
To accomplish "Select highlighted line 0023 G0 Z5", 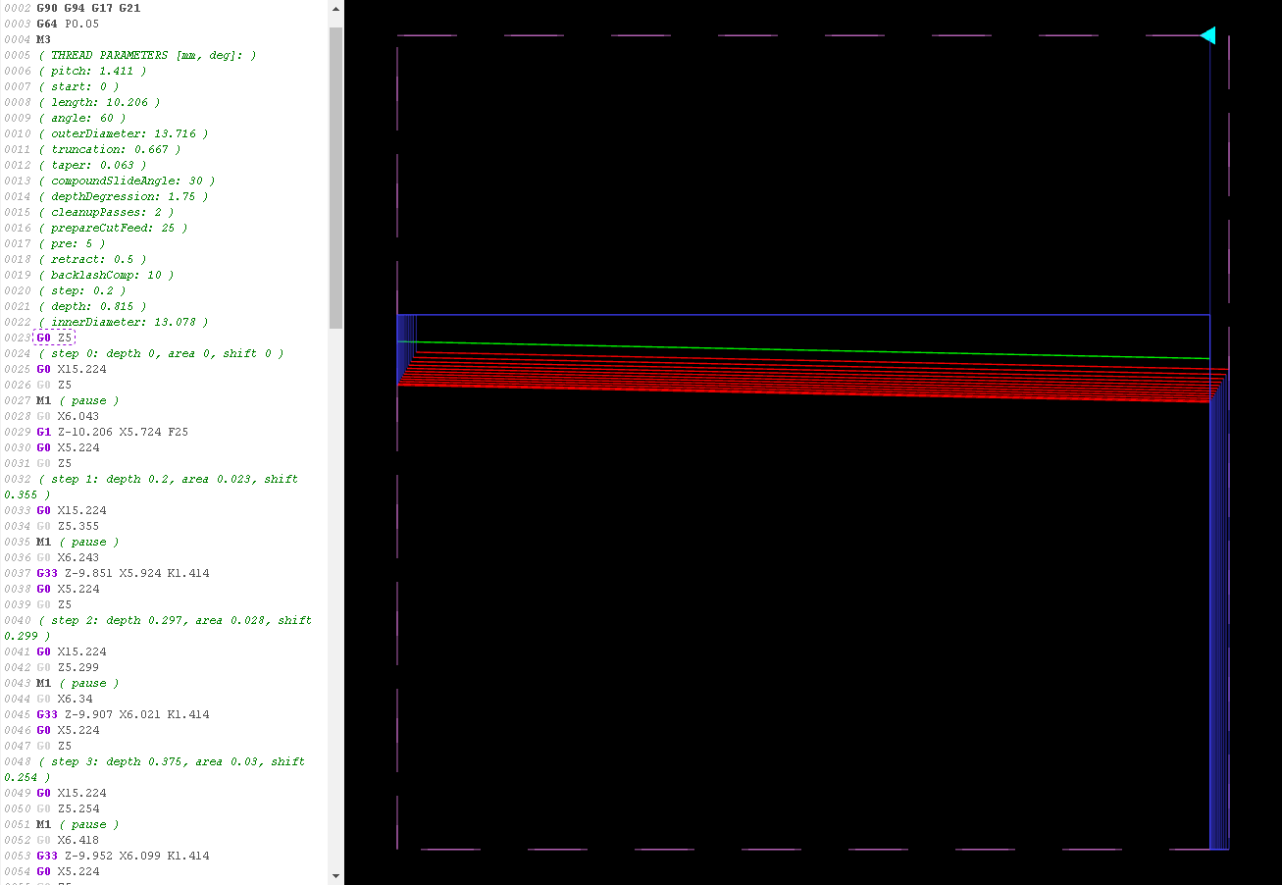I will click(54, 338).
